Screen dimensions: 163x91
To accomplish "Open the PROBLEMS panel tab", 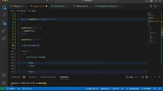I will pyautogui.click(x=16, y=77).
